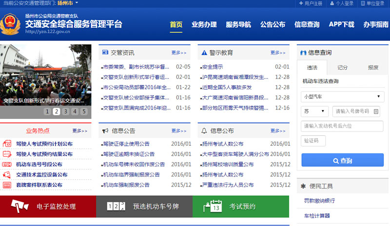Click the blue 查询 search button
The image size is (390, 226).
(343, 160)
